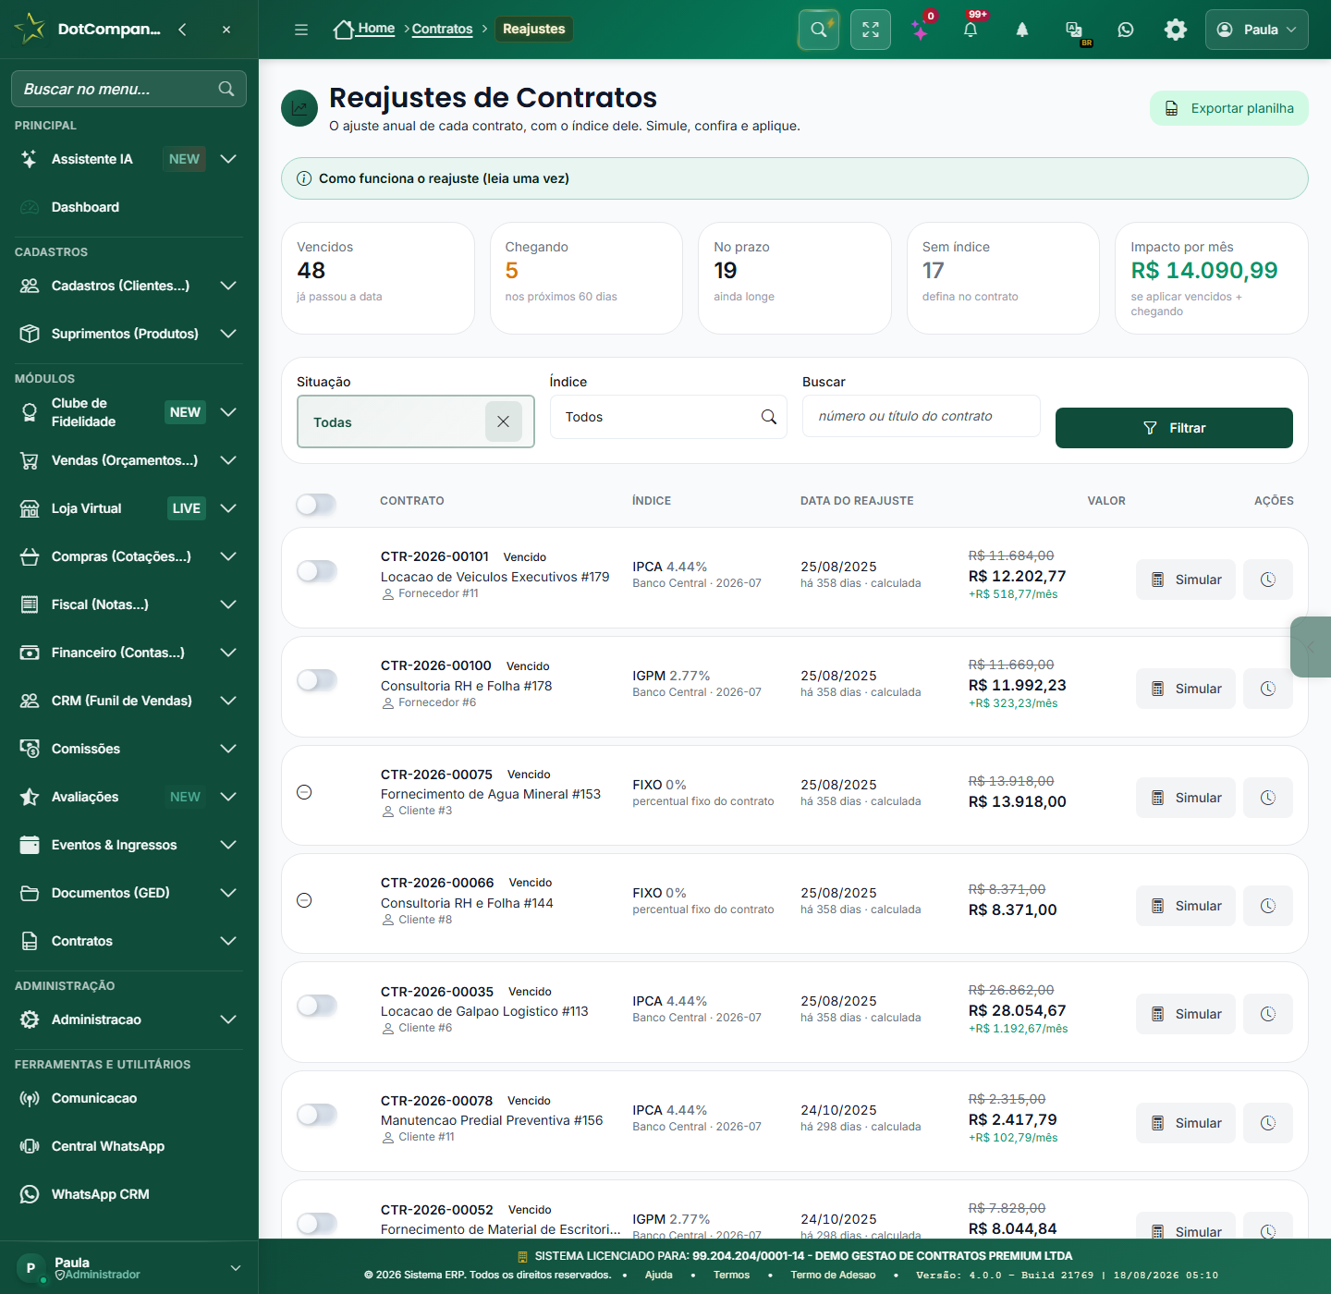Open the search icon in the top bar

[819, 30]
